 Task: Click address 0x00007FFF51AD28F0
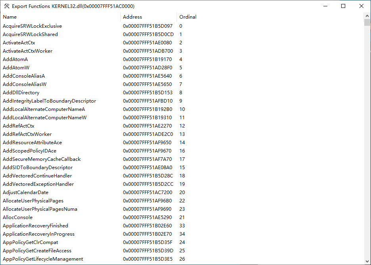(x=148, y=68)
